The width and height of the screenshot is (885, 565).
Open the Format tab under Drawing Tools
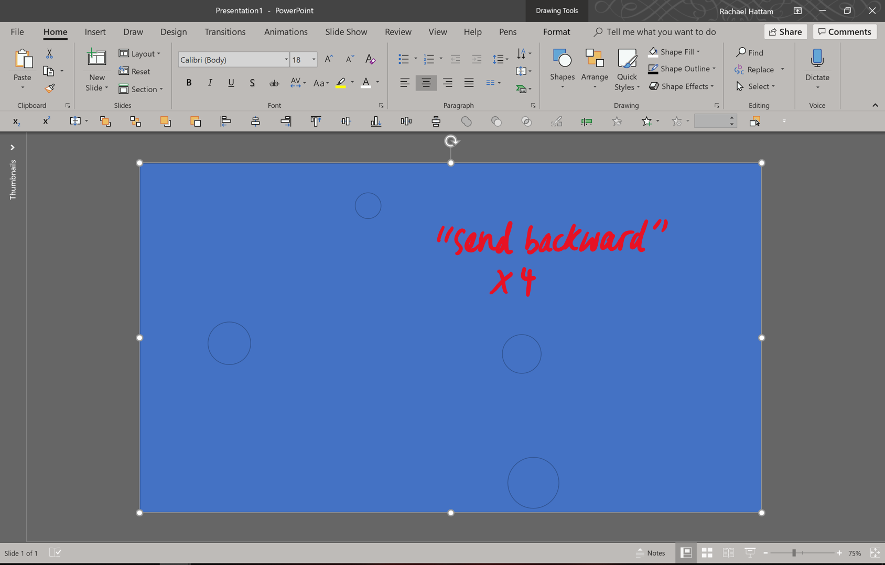(x=556, y=32)
